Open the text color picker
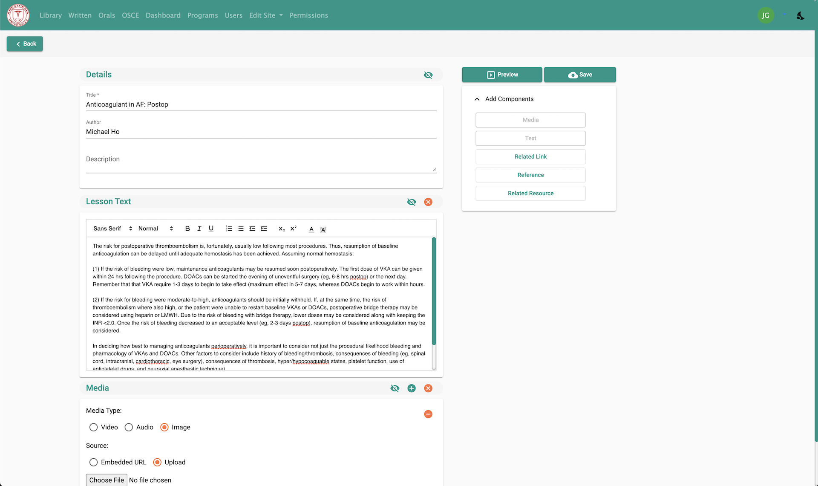Image resolution: width=818 pixels, height=486 pixels. (311, 229)
